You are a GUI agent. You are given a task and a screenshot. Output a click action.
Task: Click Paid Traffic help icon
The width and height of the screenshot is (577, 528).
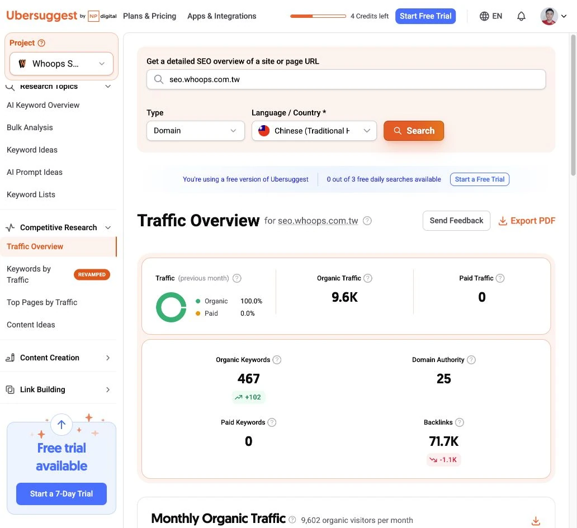(x=500, y=278)
